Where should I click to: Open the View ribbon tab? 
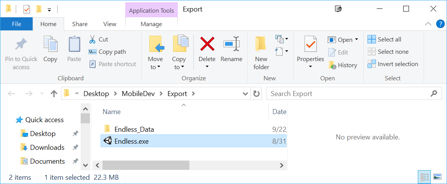point(110,24)
